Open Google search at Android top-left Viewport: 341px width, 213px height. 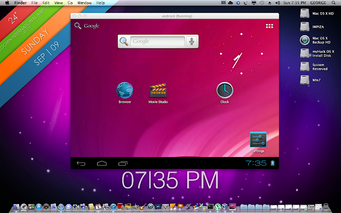click(87, 26)
